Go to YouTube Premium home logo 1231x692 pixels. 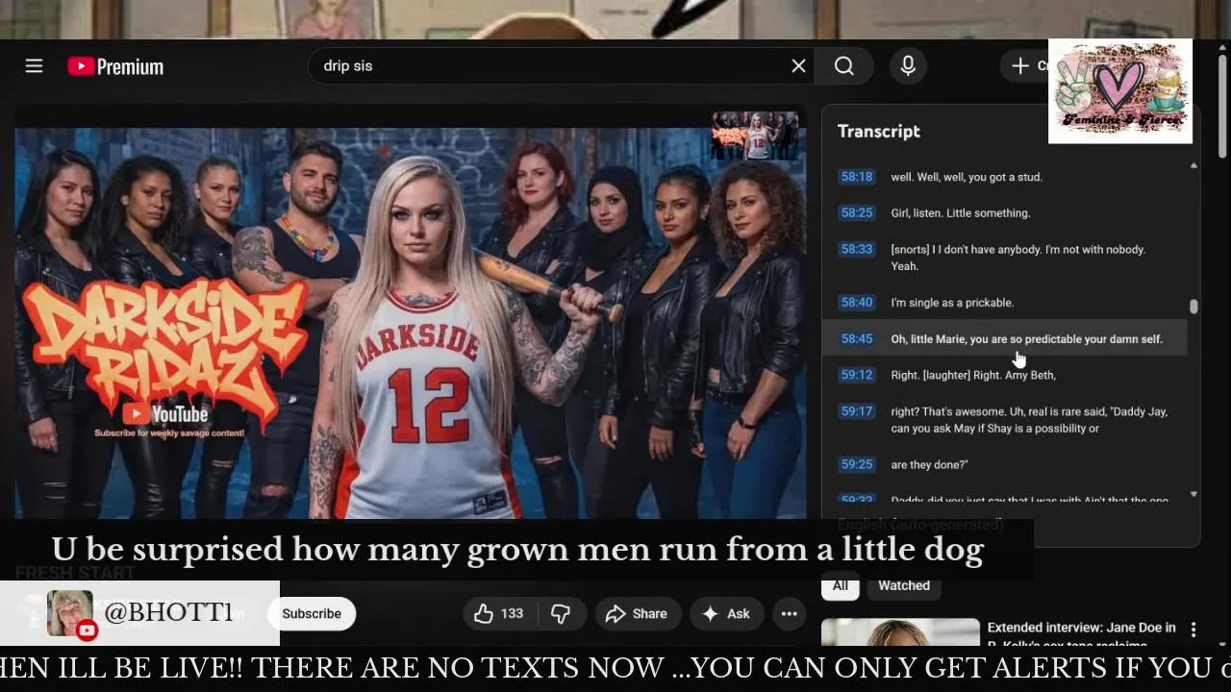point(115,66)
